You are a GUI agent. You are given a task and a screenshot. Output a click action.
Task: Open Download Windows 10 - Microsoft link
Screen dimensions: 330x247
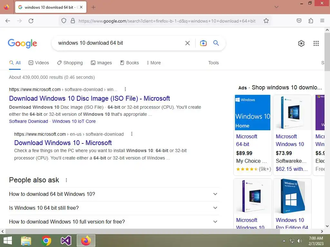(x=63, y=143)
